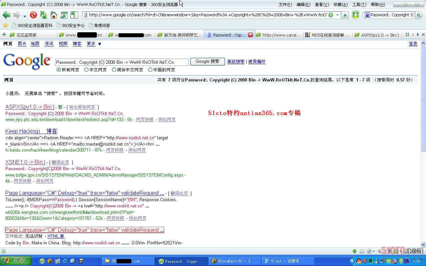Open the back-forward history dropdown

tap(25, 16)
